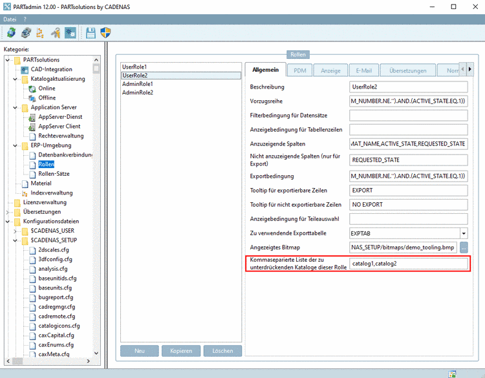Click the Tooltip für exportierbare Zeilen field
485x378 pixels.
(x=408, y=191)
